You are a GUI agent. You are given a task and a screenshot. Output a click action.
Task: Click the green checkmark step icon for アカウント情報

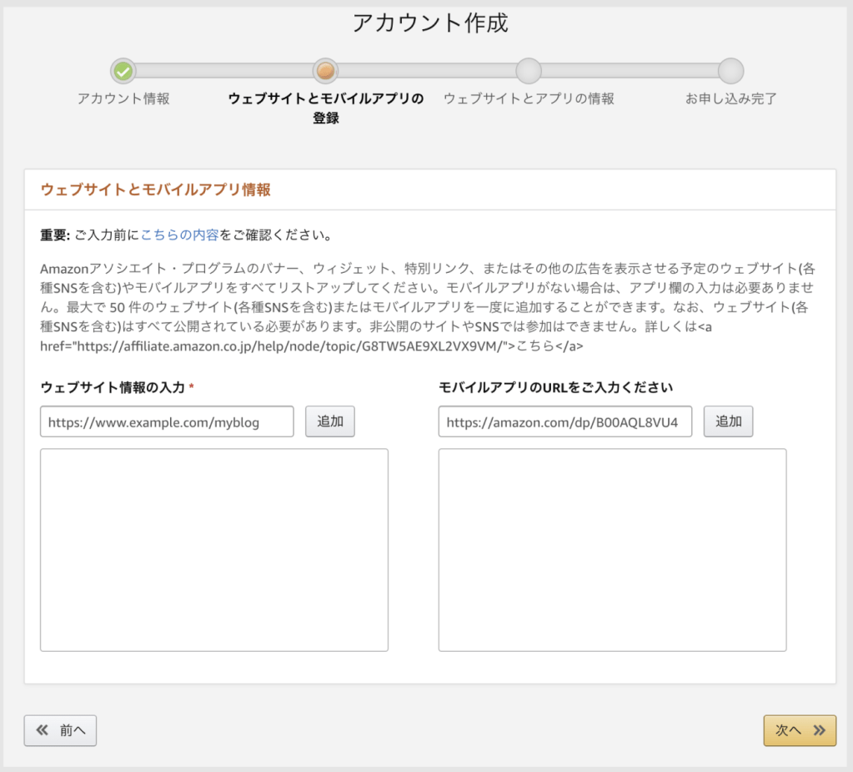tap(123, 71)
